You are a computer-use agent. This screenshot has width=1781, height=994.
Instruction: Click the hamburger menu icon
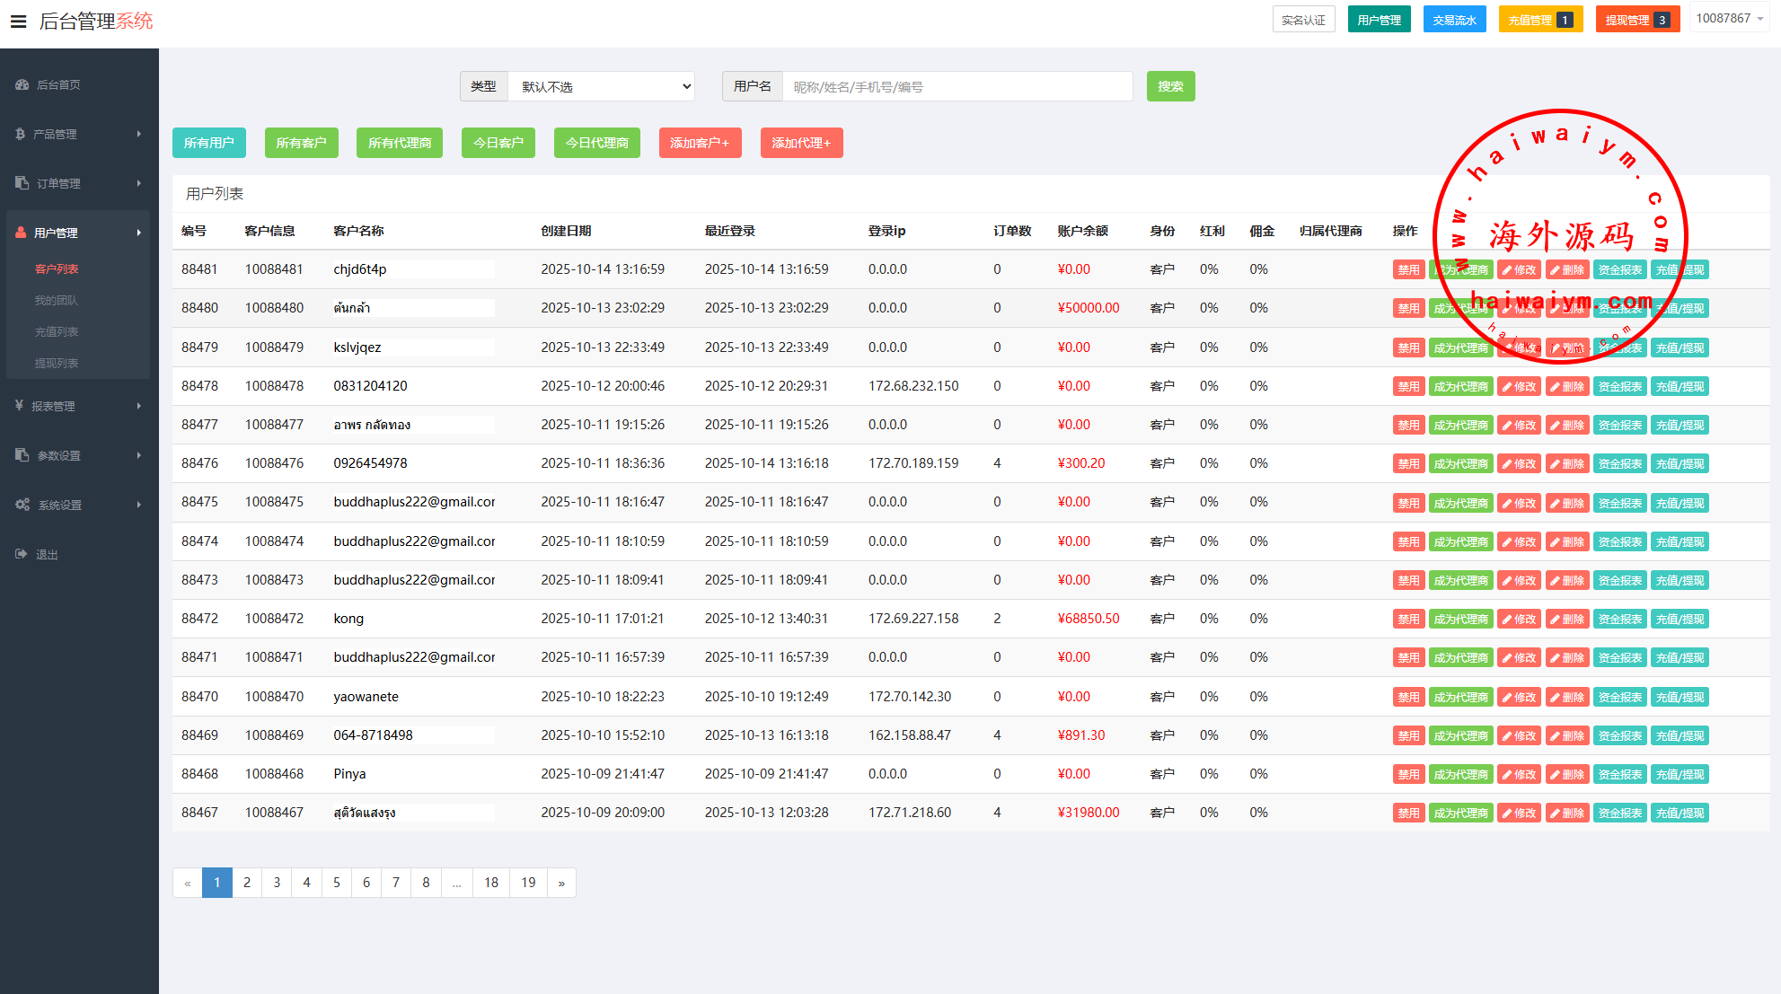[18, 22]
